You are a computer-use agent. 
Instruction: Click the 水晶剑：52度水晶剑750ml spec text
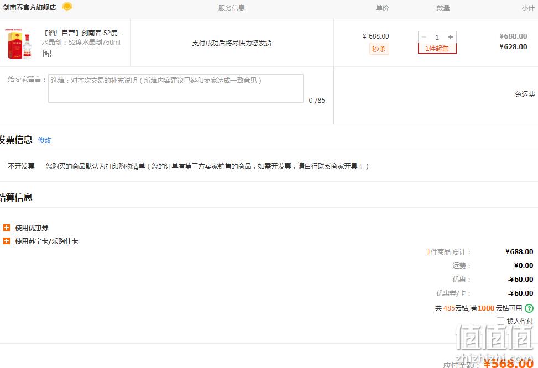[x=81, y=43]
